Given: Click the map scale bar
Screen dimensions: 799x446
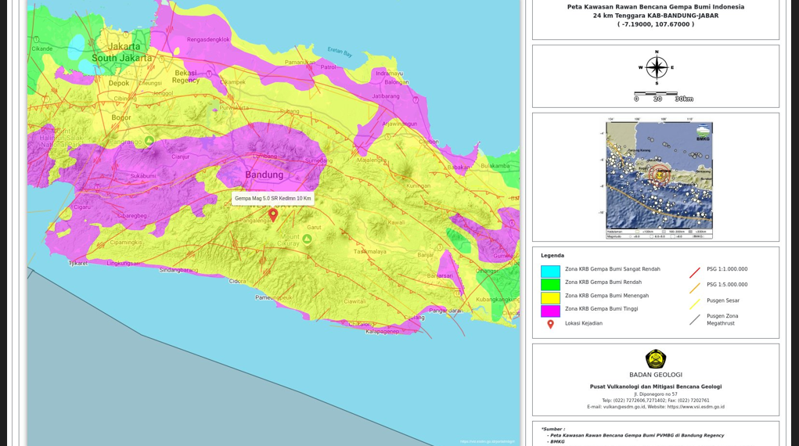Looking at the screenshot, I should pos(657,94).
